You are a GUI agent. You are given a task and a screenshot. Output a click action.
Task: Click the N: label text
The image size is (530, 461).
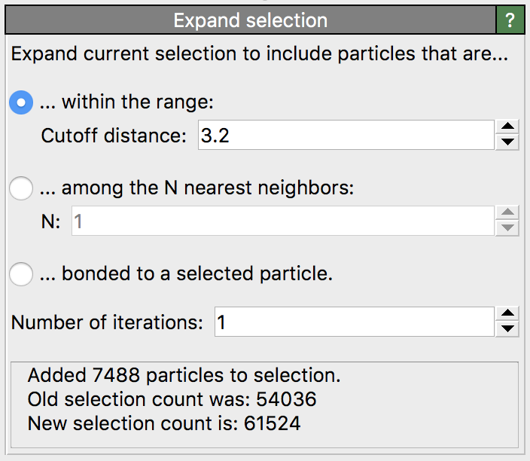pos(51,222)
